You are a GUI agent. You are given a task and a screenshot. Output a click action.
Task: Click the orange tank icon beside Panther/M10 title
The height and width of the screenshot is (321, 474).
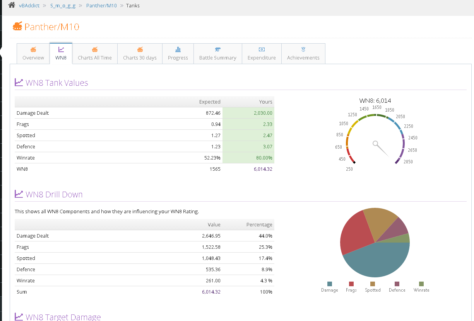coord(17,26)
